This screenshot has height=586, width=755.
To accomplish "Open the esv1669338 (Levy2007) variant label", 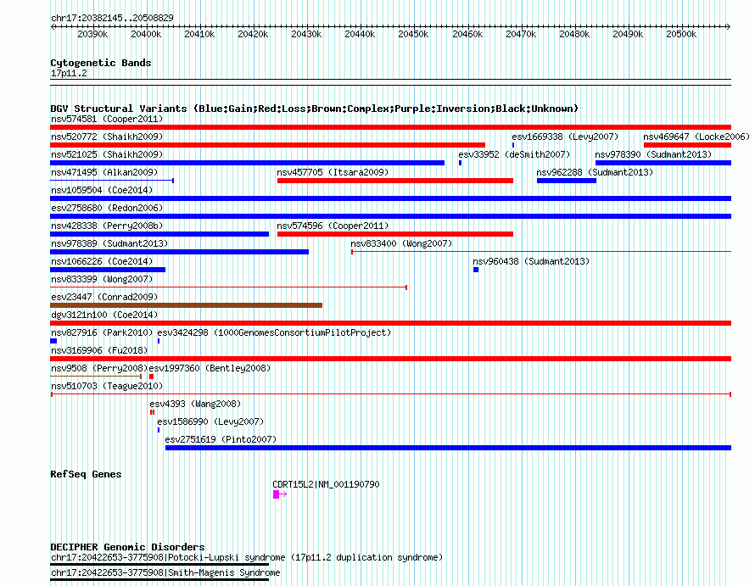I will (565, 137).
